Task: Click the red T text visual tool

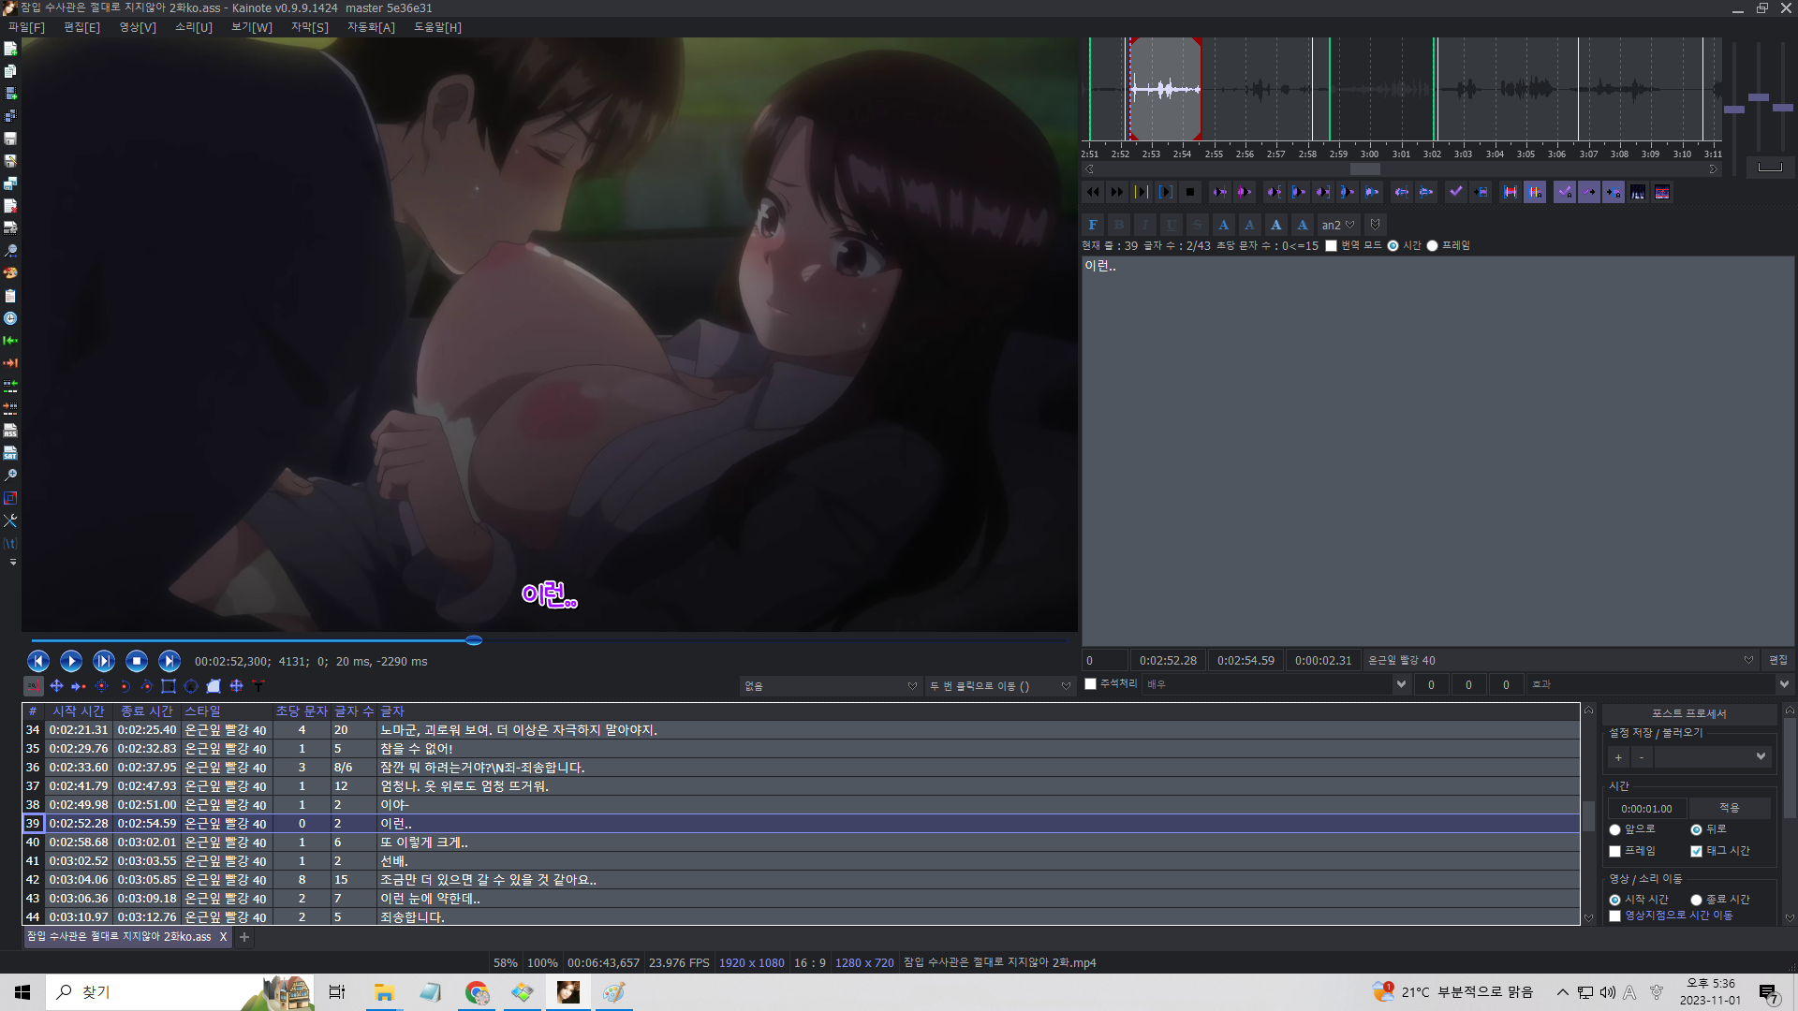Action: tap(258, 686)
